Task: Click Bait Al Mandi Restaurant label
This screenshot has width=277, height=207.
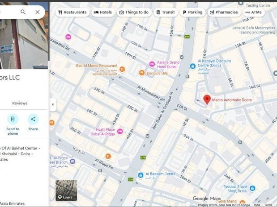Action: 97,66
